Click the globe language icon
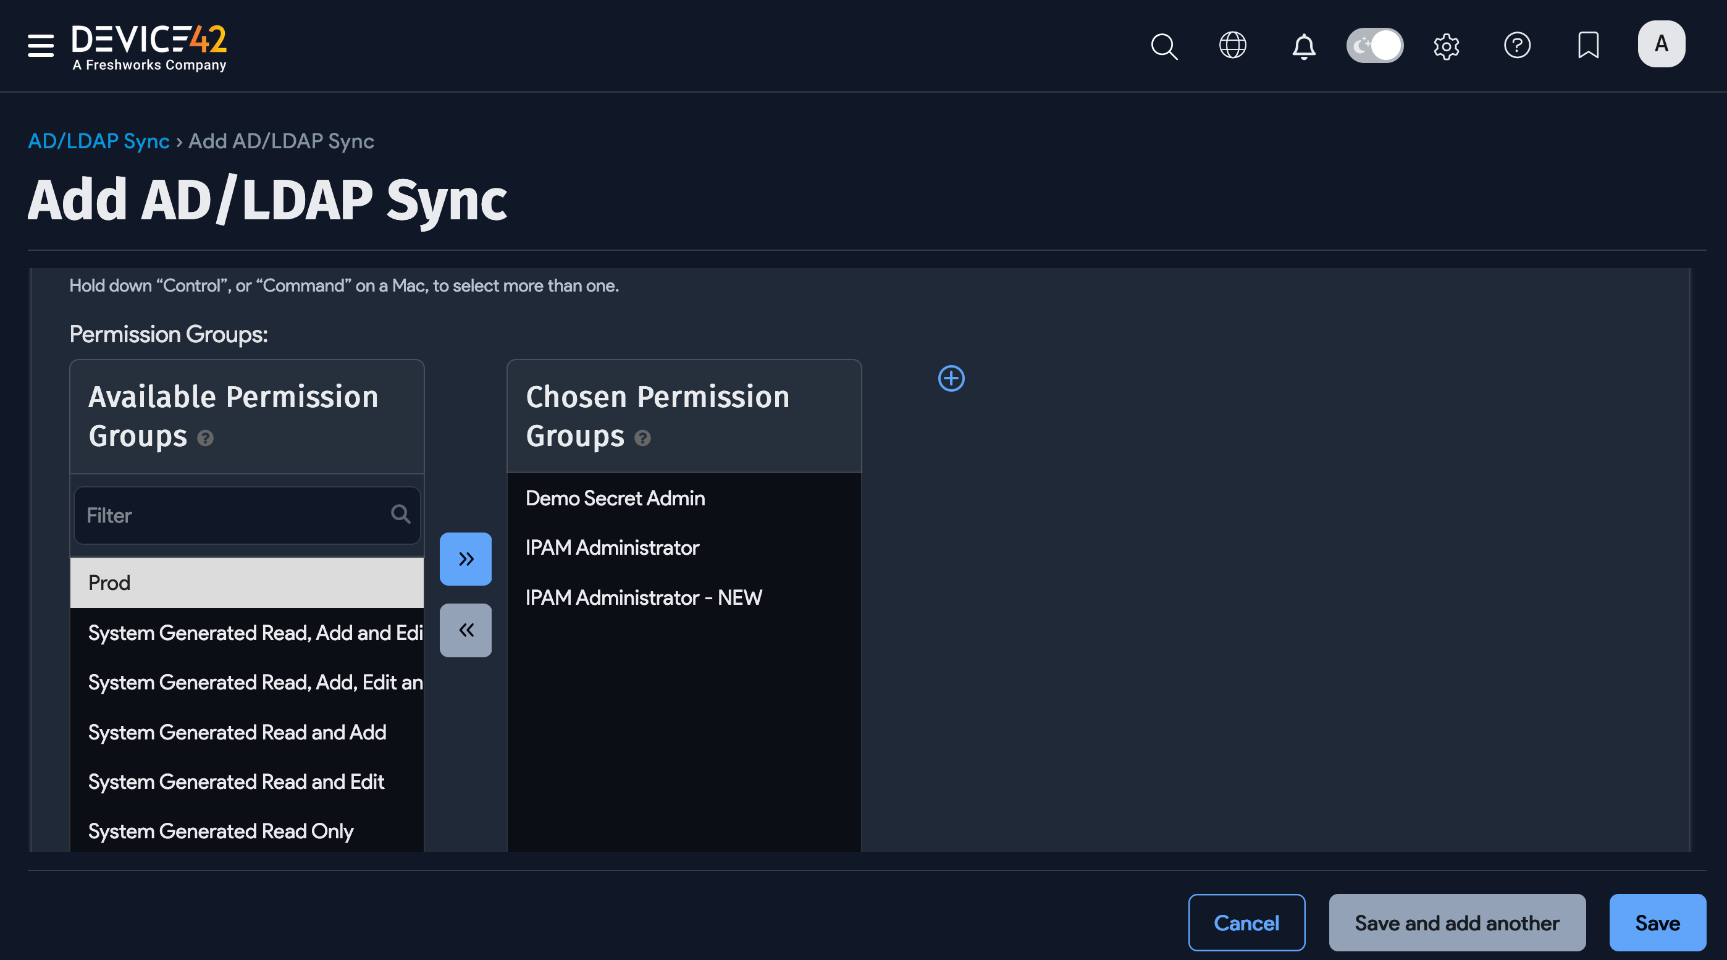Image resolution: width=1727 pixels, height=960 pixels. (1232, 46)
